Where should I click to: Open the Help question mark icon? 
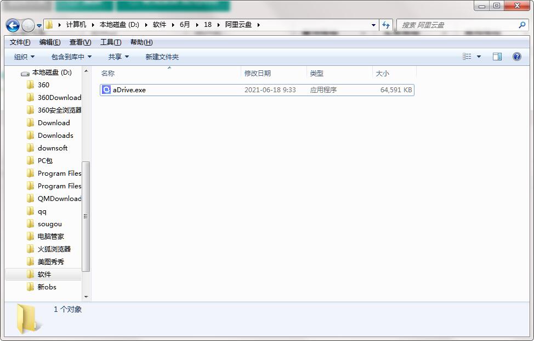(x=516, y=57)
